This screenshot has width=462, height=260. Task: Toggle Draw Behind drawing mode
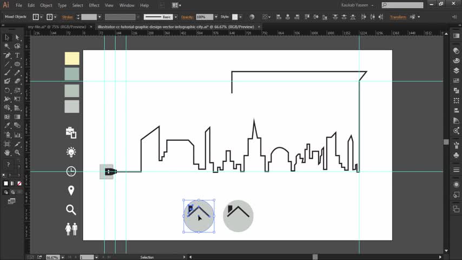tap(12, 192)
